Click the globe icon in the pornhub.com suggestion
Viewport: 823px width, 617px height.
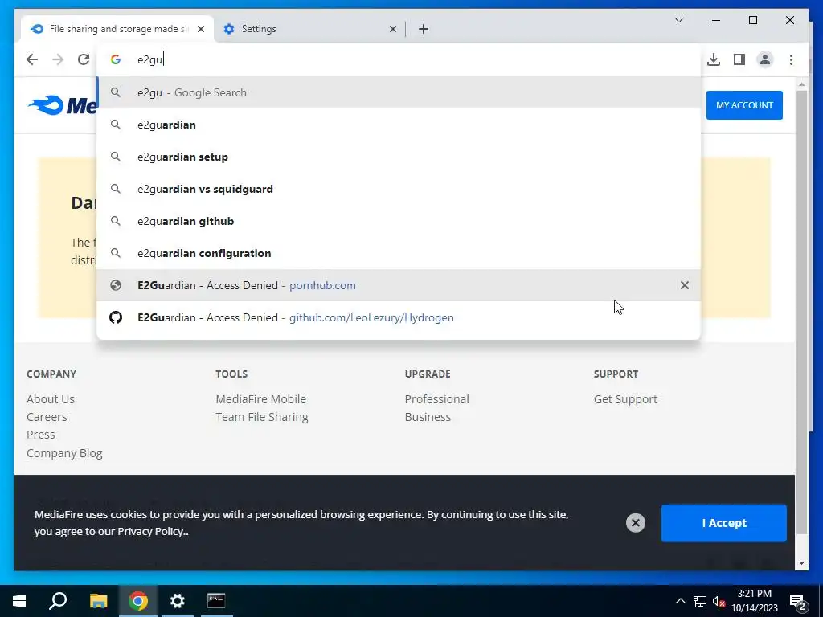pyautogui.click(x=116, y=285)
